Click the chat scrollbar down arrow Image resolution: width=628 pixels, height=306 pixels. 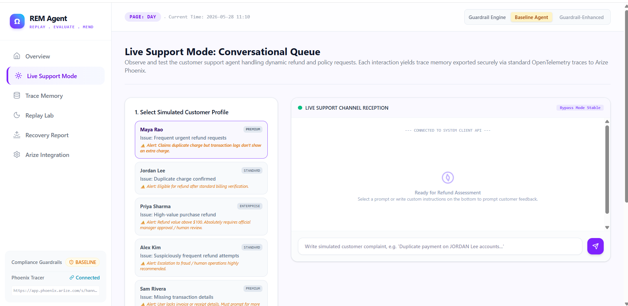[607, 227]
